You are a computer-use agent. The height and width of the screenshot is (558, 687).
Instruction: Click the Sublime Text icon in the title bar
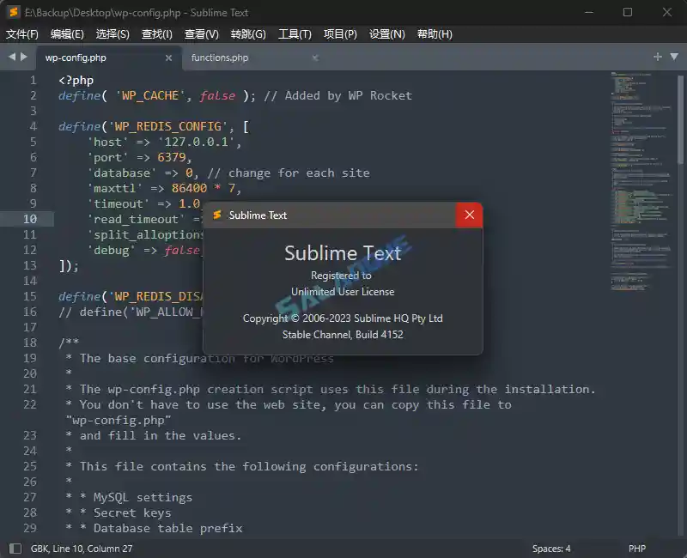click(x=12, y=12)
